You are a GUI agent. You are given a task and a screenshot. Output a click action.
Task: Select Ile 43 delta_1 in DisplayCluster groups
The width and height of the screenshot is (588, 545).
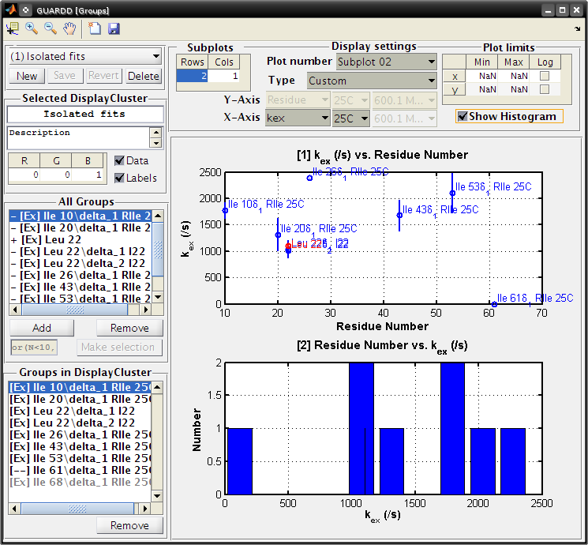(80, 446)
